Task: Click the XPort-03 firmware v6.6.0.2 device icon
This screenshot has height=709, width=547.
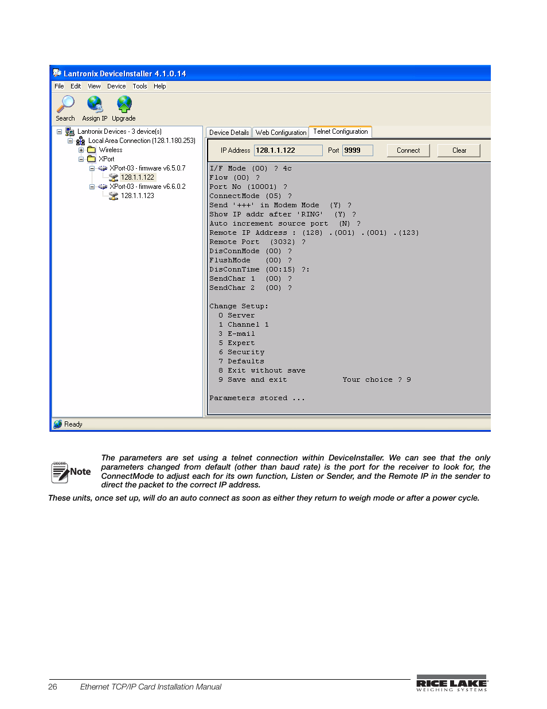Action: click(103, 187)
